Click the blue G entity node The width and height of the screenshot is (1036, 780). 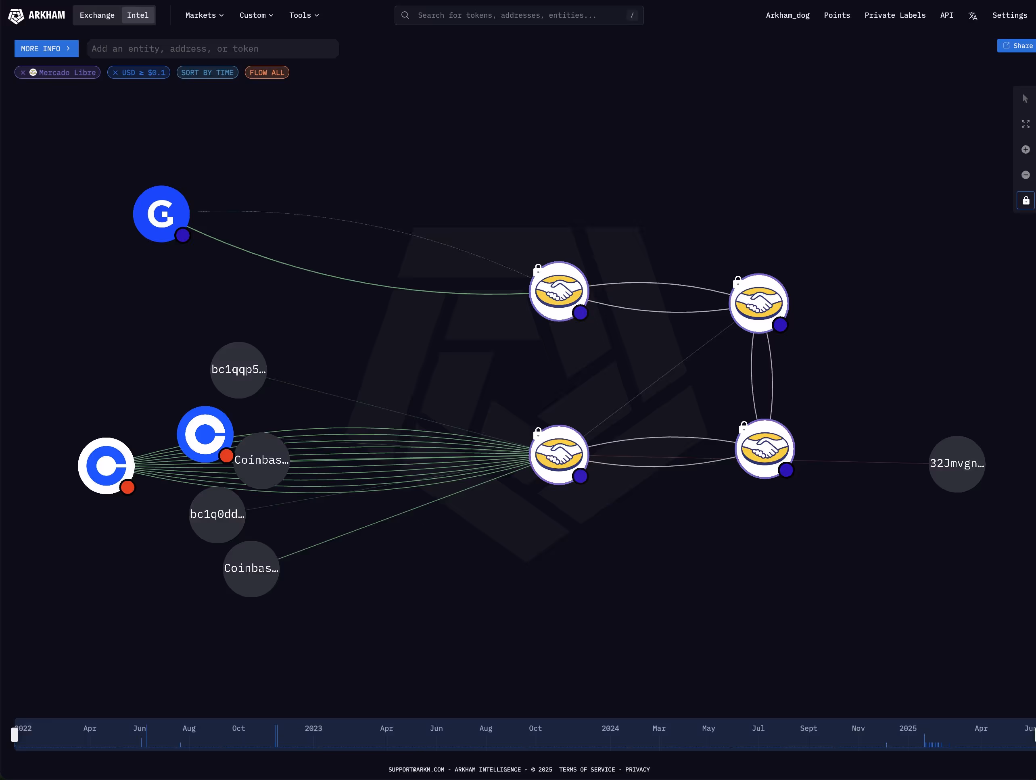161,214
